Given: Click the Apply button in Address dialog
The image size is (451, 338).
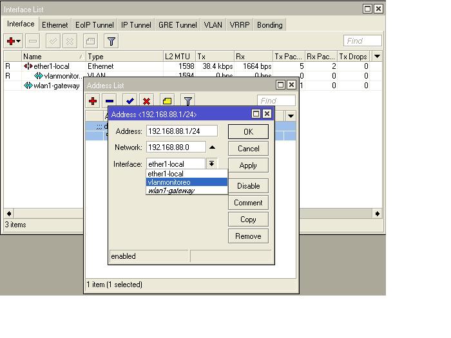Looking at the screenshot, I should 248,165.
